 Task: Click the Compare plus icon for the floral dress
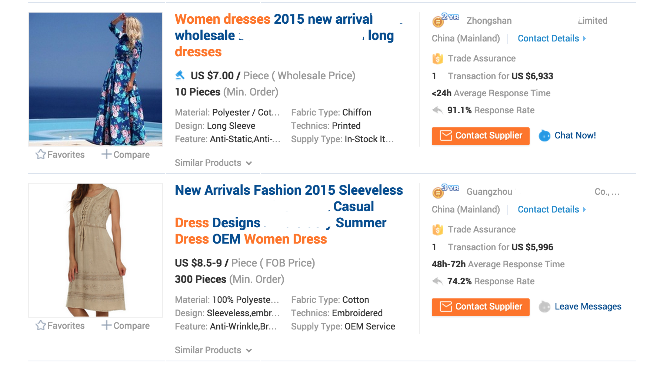point(106,154)
